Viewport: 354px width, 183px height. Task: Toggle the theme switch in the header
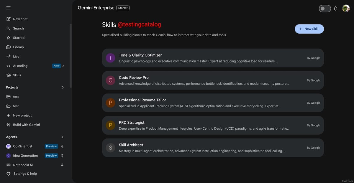tap(325, 8)
